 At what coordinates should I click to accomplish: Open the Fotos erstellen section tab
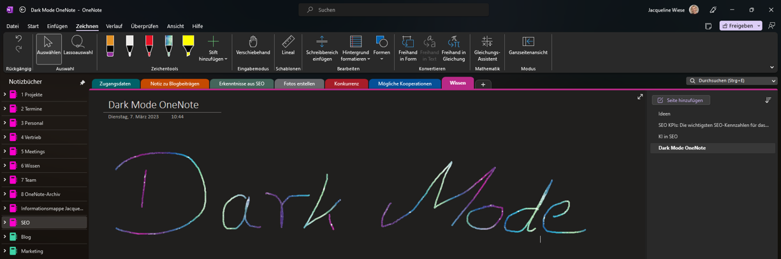pyautogui.click(x=299, y=84)
